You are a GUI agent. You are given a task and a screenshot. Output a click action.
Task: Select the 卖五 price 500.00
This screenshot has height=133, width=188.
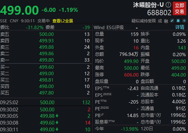coord(46,34)
